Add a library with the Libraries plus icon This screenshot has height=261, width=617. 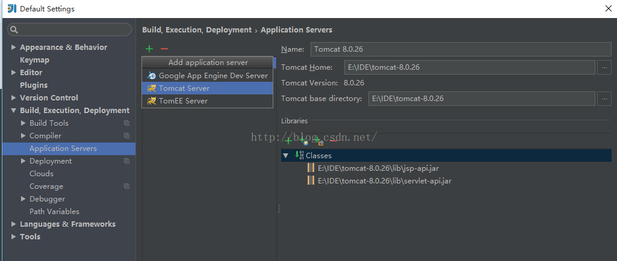pyautogui.click(x=288, y=141)
